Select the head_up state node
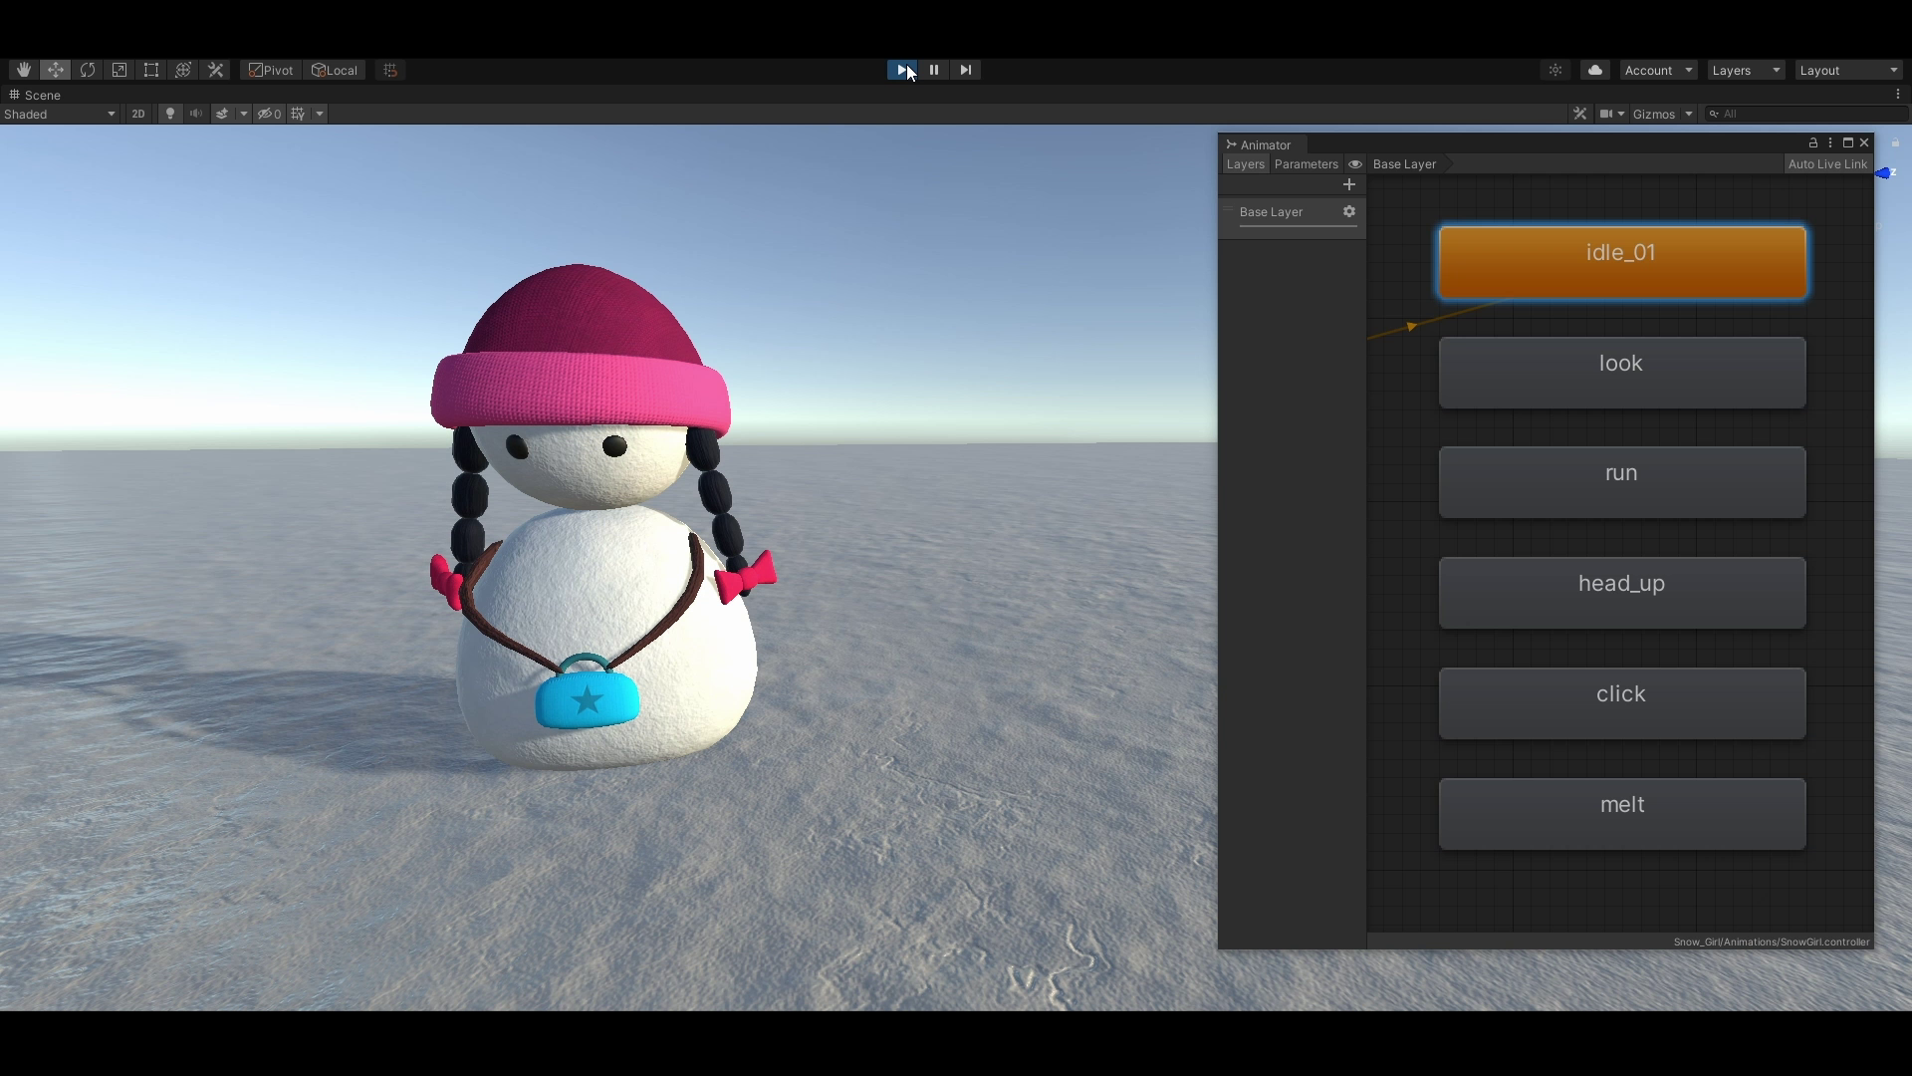 pyautogui.click(x=1622, y=593)
